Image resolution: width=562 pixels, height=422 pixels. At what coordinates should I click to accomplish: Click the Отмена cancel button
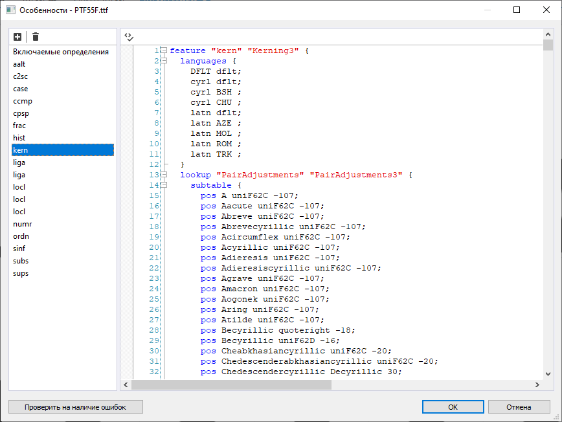coord(519,407)
